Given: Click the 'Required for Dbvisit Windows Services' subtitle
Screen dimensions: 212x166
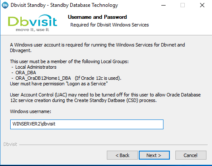Looking at the screenshot, I should [x=109, y=25].
